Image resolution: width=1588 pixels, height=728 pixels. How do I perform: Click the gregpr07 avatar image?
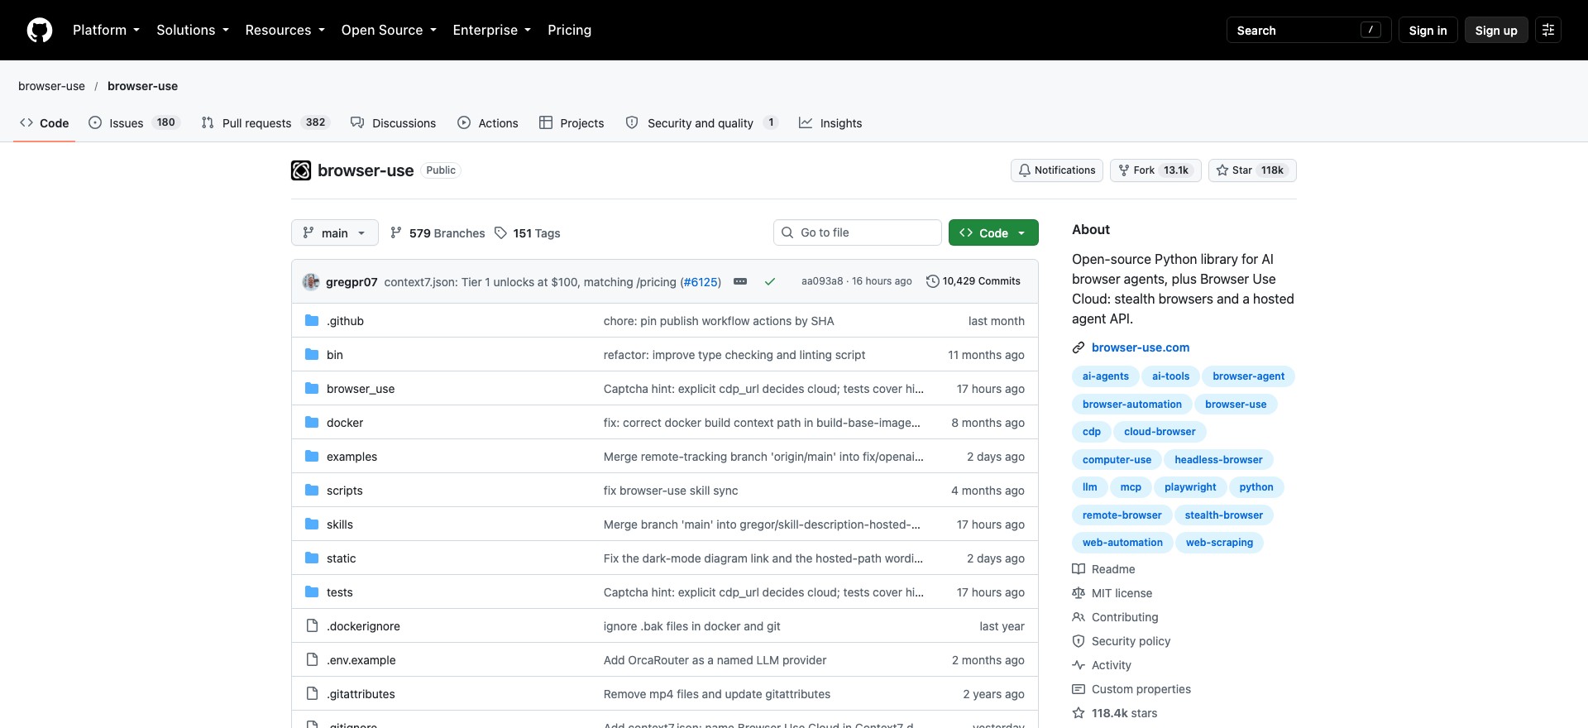coord(311,281)
